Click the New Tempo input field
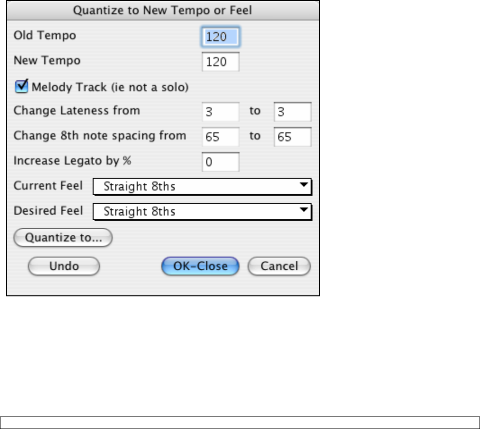This screenshot has width=480, height=429. (220, 62)
